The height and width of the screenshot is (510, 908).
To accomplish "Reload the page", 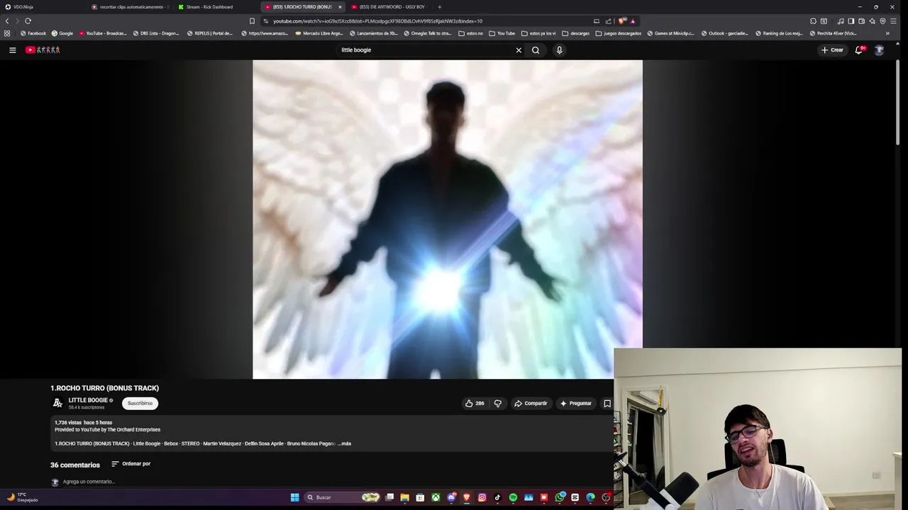I will pos(28,21).
